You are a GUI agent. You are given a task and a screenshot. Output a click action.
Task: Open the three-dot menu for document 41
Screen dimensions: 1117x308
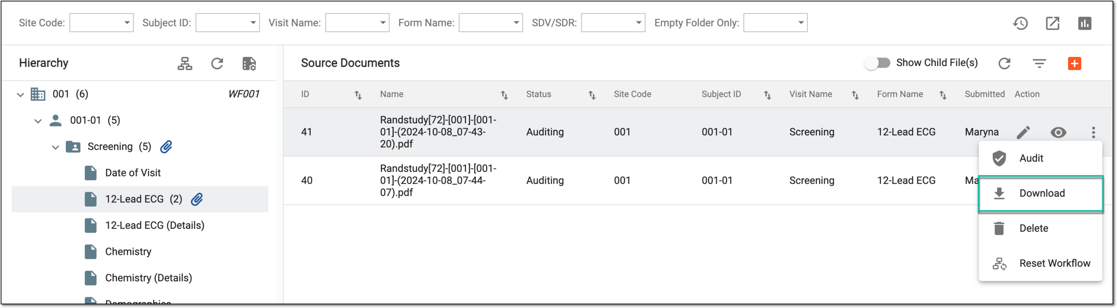click(1093, 132)
